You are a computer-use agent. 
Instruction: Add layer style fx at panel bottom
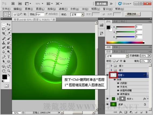click(121, 112)
